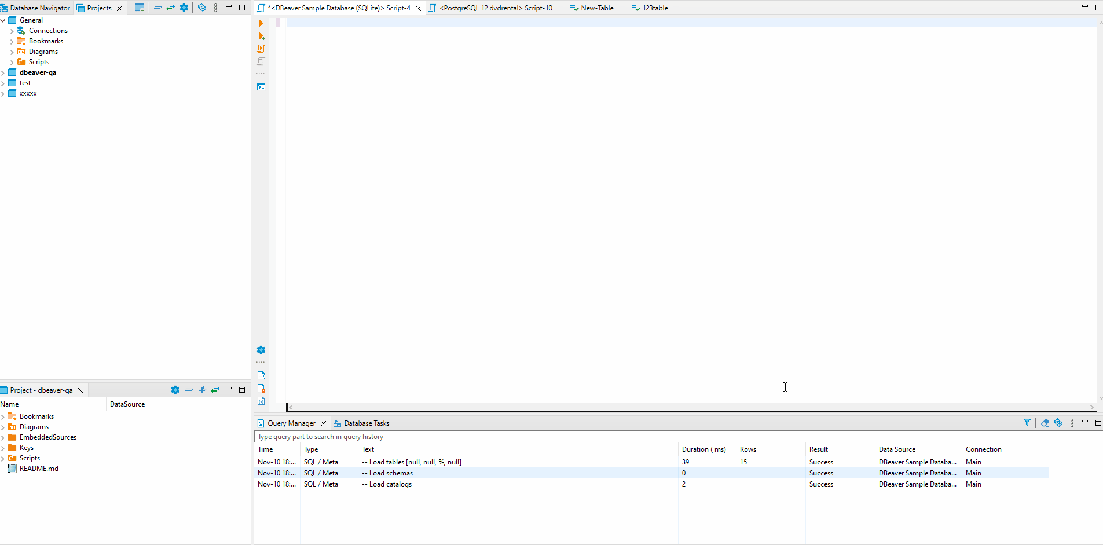Collapse all in Projects panel toolbar

click(157, 8)
